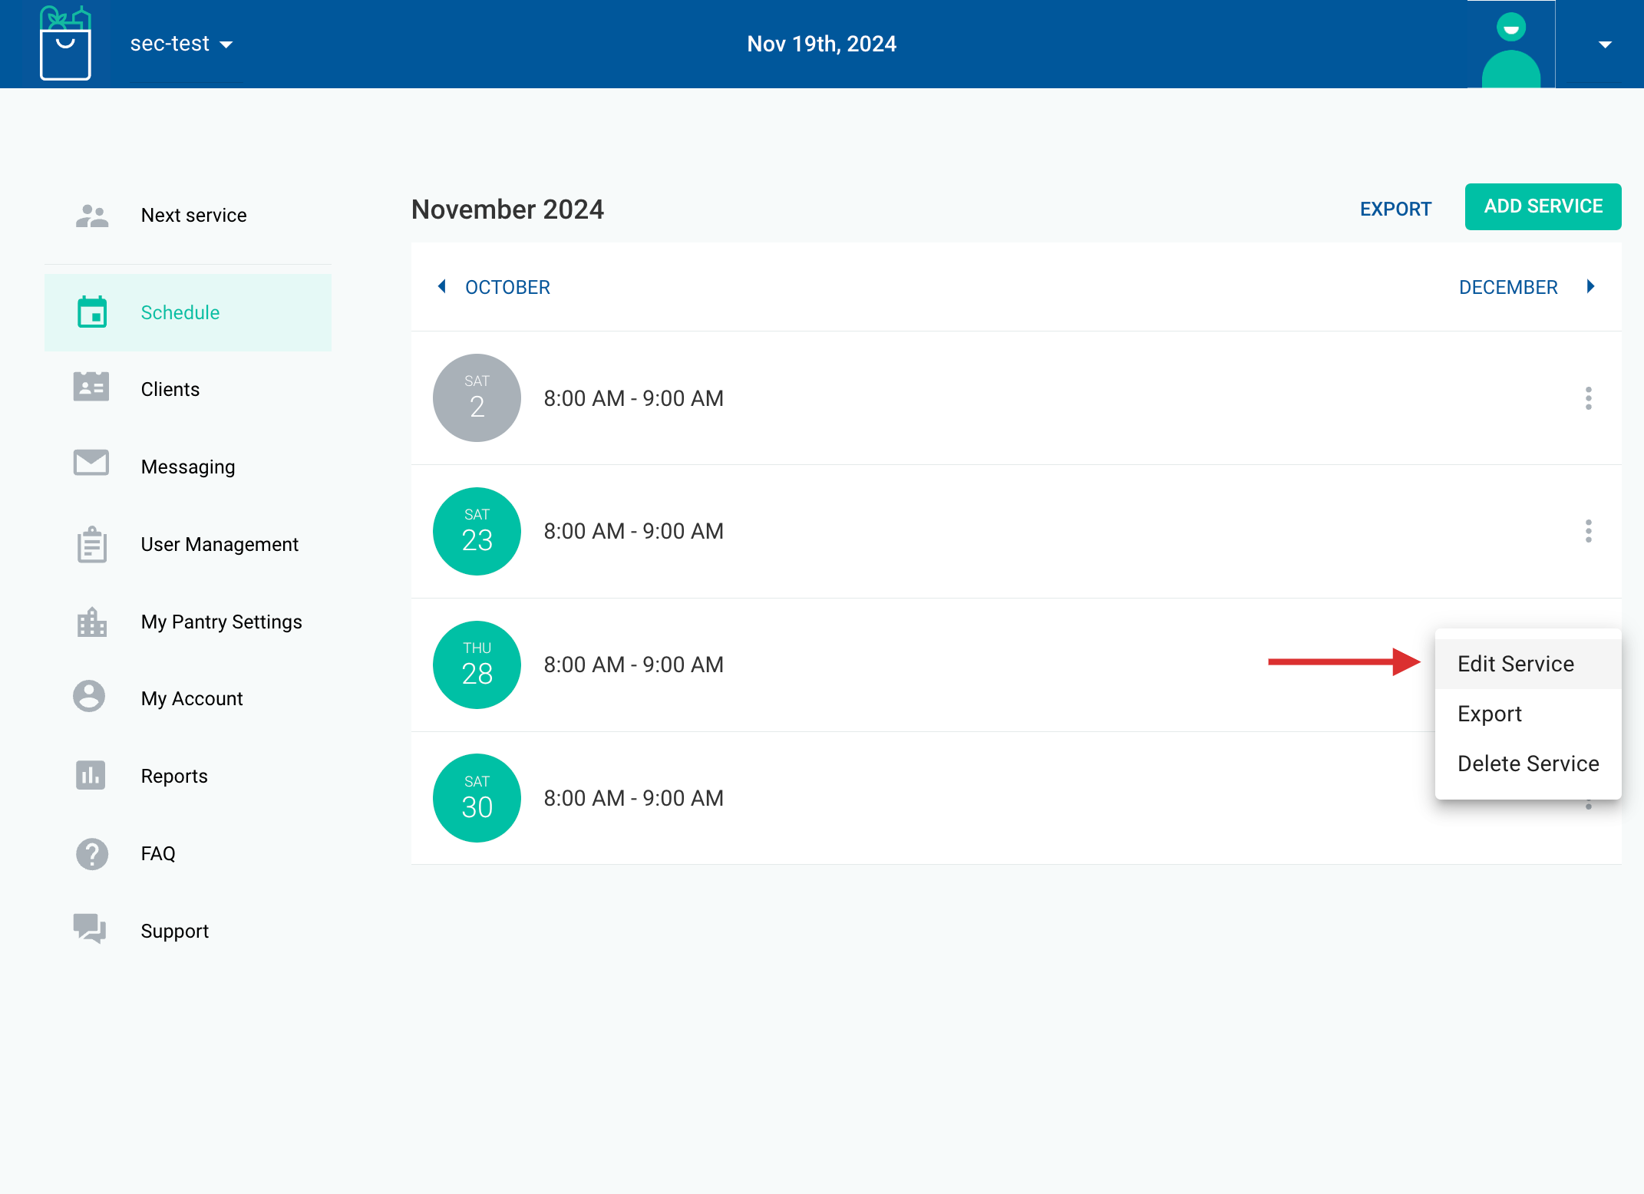This screenshot has height=1194, width=1644.
Task: Open FAQ in the sidebar
Action: click(188, 853)
